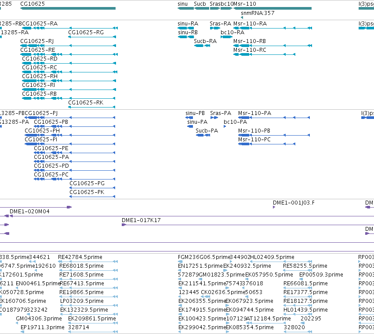The image size is (374, 334).
Task: Click Msr-110-PB protein label
Action: (254, 131)
